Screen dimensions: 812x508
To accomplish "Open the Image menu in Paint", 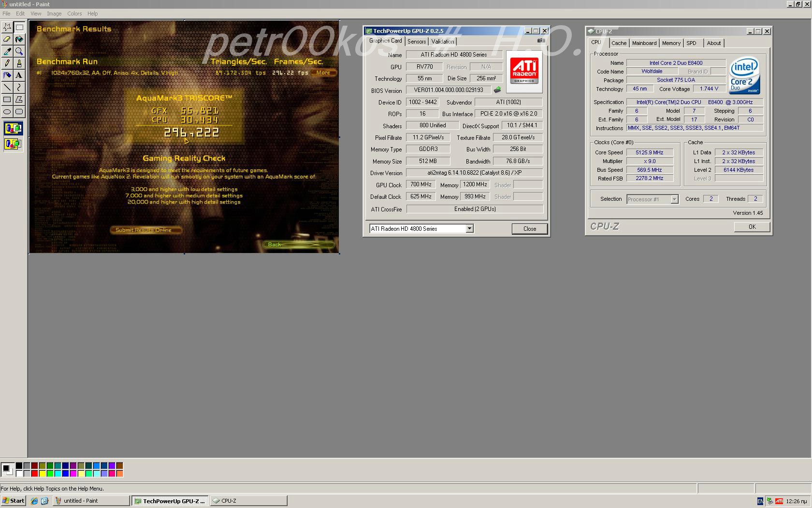I will 54,14.
